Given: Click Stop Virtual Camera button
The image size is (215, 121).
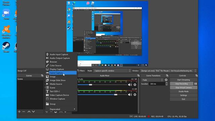Looking at the screenshot, I should coord(183,87).
